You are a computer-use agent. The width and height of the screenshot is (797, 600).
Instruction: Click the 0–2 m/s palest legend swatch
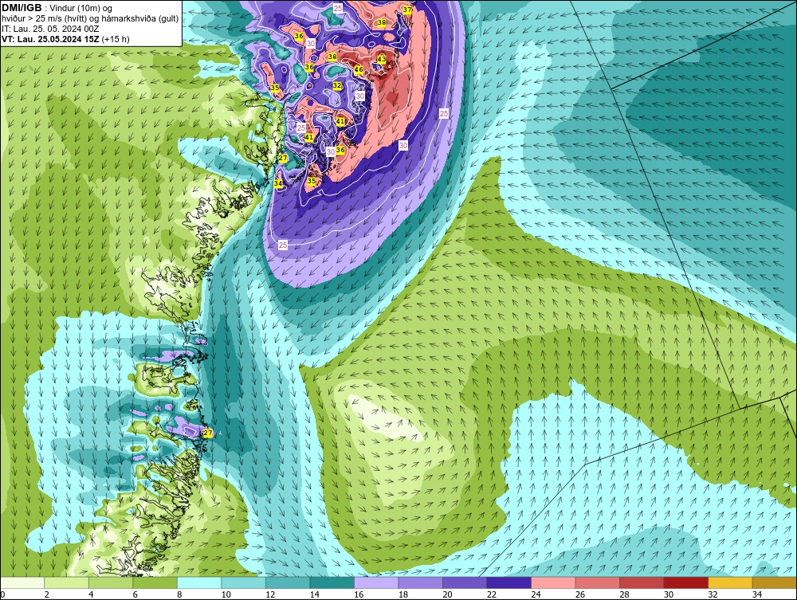(22, 582)
